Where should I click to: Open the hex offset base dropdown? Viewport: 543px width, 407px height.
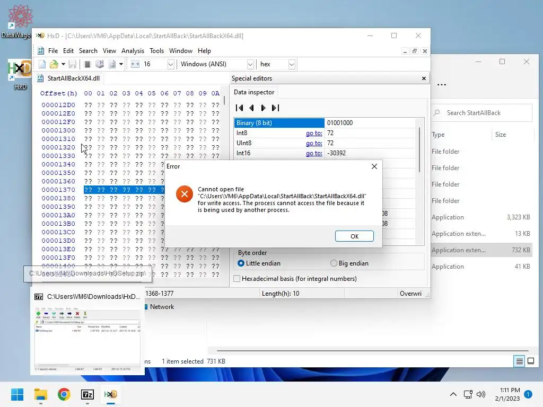(x=292, y=64)
